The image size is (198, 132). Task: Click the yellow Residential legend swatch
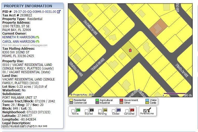(x=71, y=100)
